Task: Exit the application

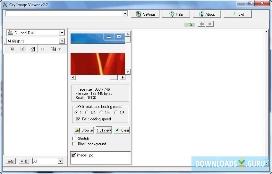Action: tap(238, 14)
